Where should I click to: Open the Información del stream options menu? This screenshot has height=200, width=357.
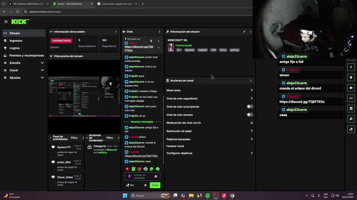[251, 32]
